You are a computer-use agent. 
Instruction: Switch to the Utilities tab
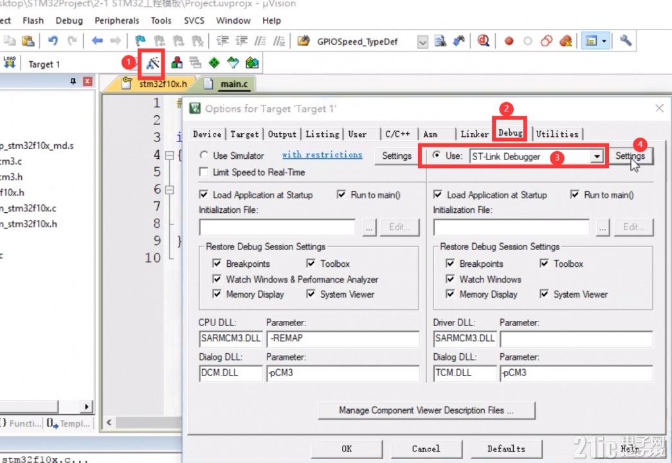[557, 134]
